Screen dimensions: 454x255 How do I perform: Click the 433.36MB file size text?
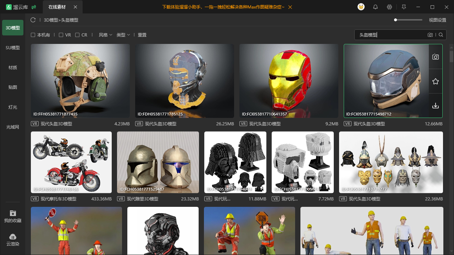101,199
